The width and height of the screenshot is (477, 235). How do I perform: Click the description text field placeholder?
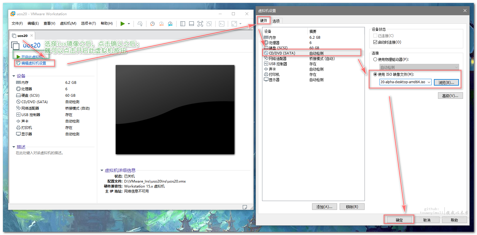[x=40, y=153]
